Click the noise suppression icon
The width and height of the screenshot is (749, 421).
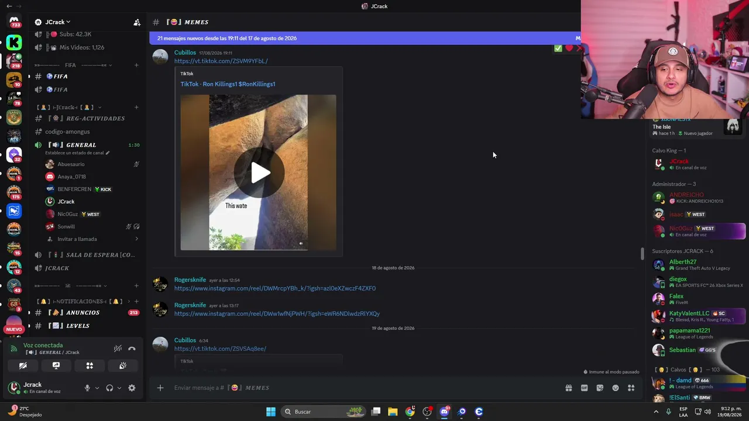(x=118, y=348)
